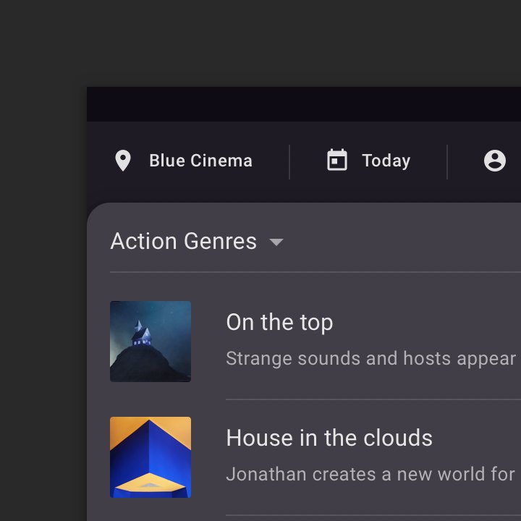Open the Action Genres heading menu
521x521 pixels.
(x=183, y=241)
